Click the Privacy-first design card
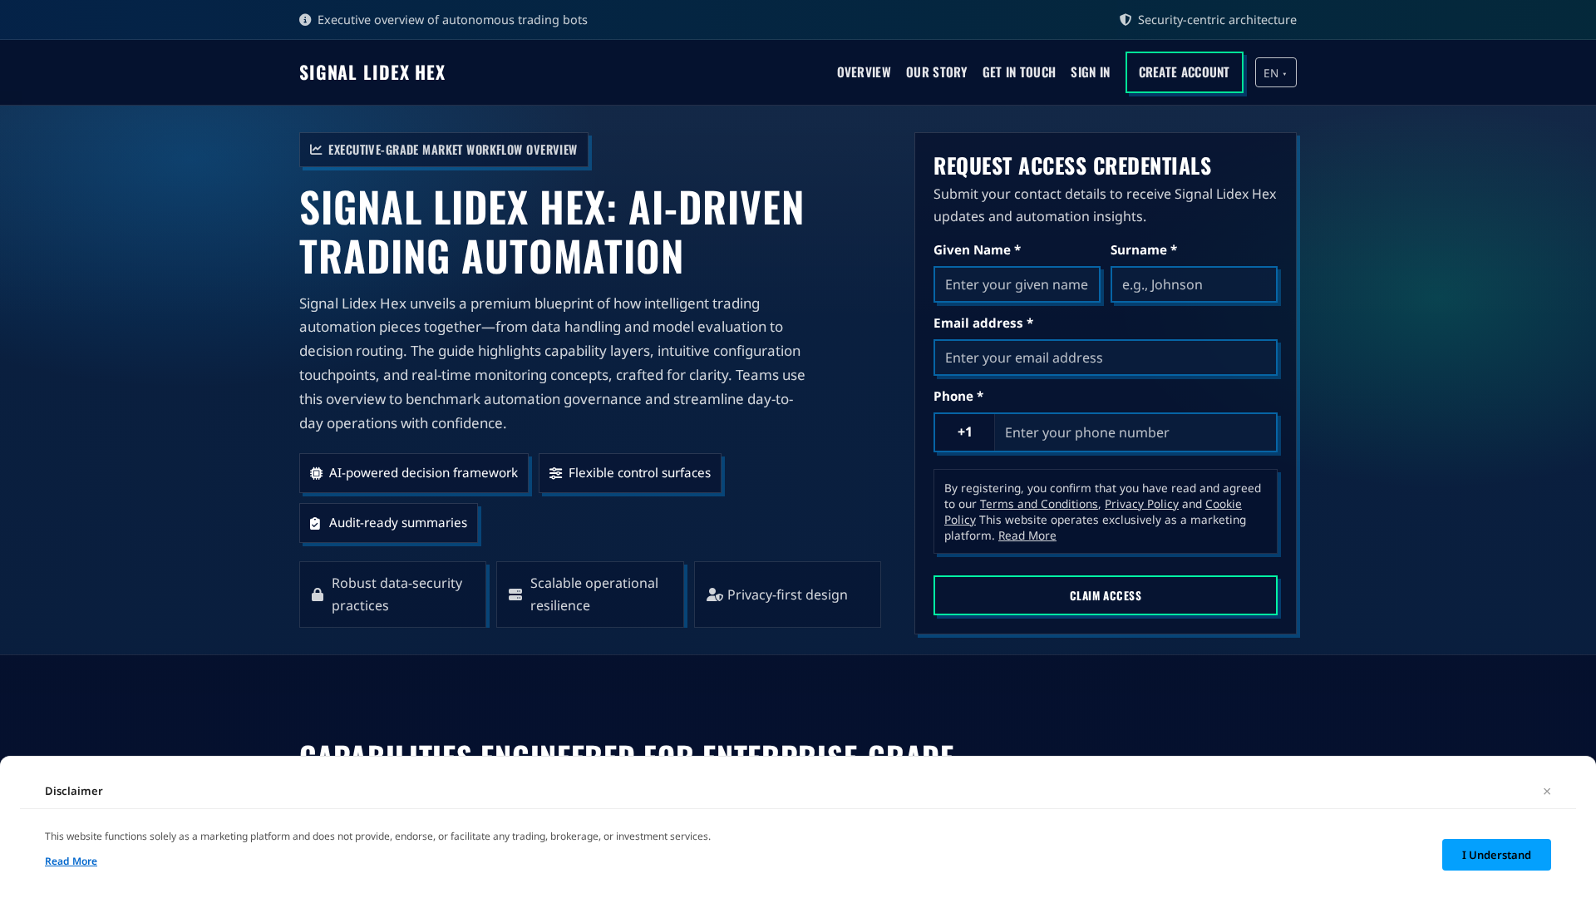1596x898 pixels. point(787,595)
